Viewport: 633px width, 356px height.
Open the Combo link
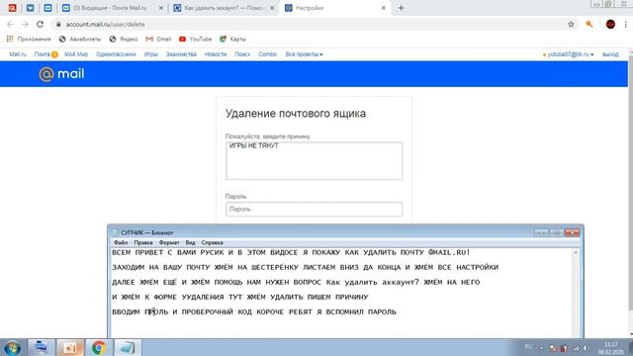tap(267, 54)
